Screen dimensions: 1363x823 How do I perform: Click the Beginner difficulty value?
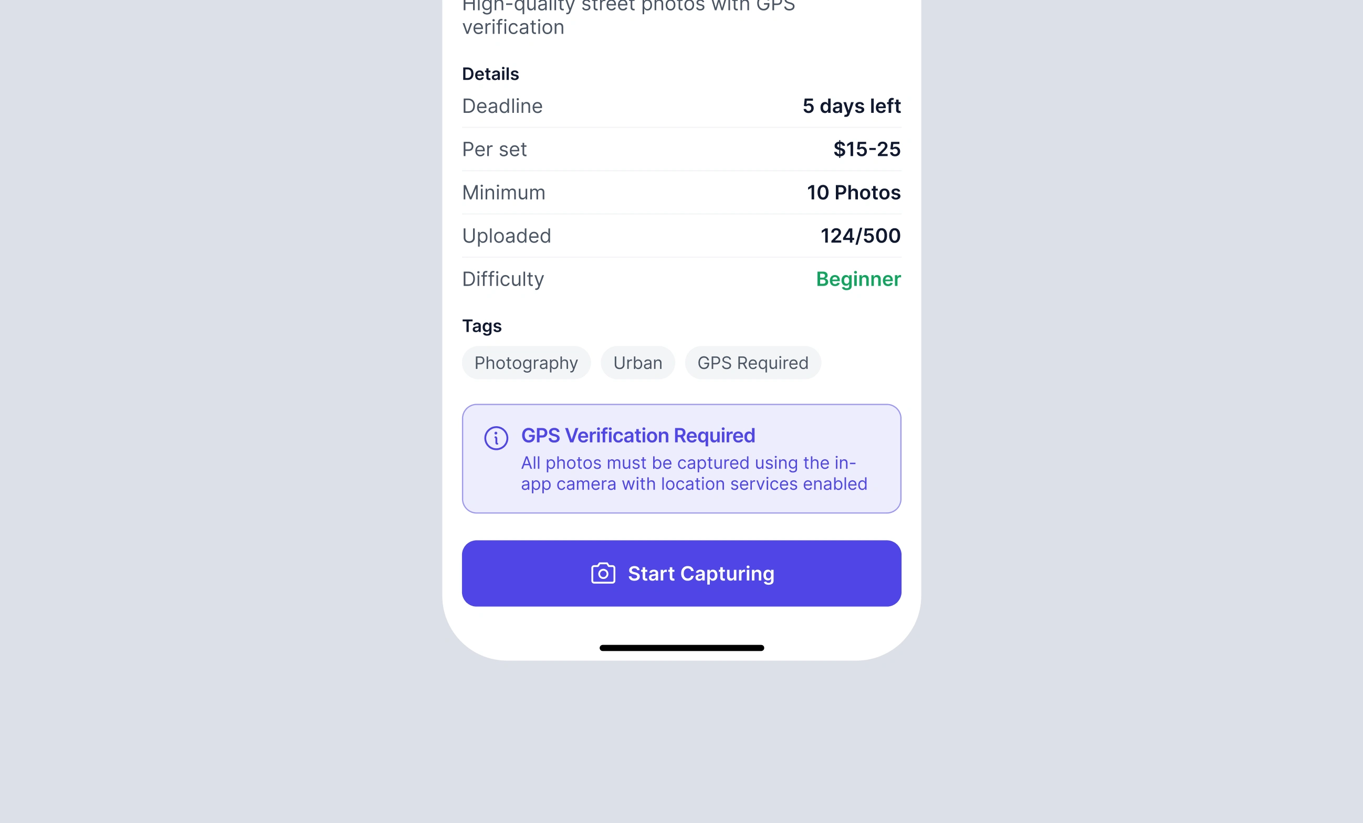tap(858, 279)
